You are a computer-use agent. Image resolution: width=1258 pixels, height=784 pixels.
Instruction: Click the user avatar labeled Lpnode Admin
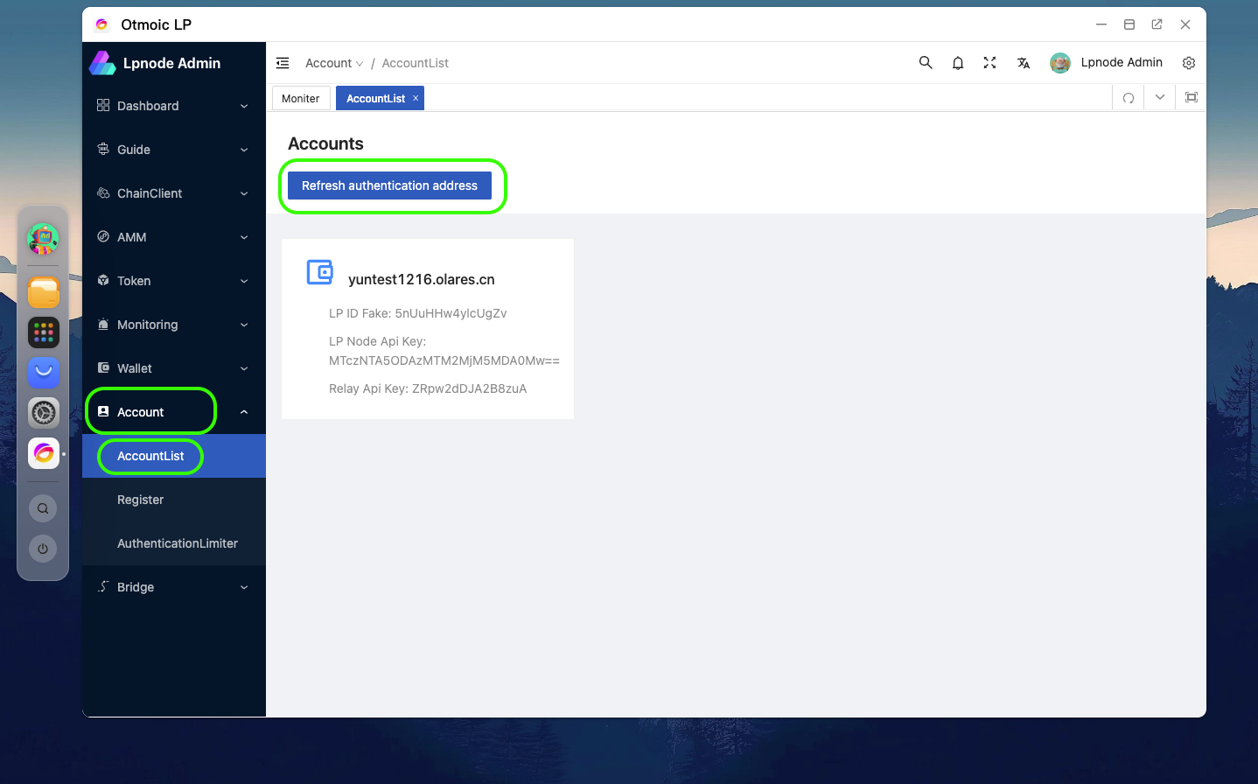[1059, 62]
